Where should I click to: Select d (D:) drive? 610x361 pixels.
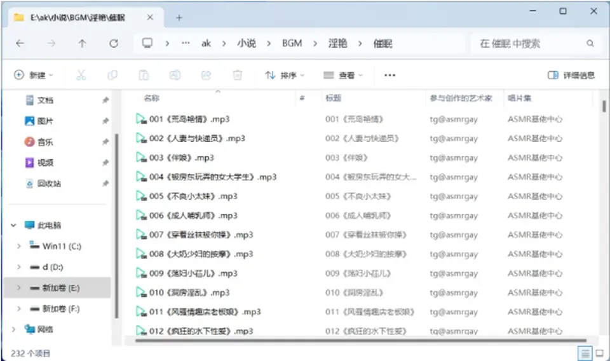[x=46, y=267]
